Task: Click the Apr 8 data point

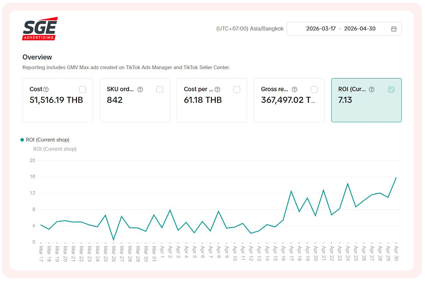Action: [x=219, y=211]
